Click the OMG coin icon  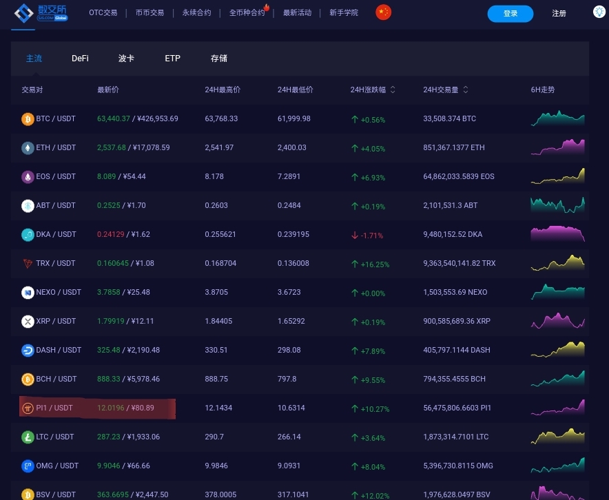(x=28, y=466)
